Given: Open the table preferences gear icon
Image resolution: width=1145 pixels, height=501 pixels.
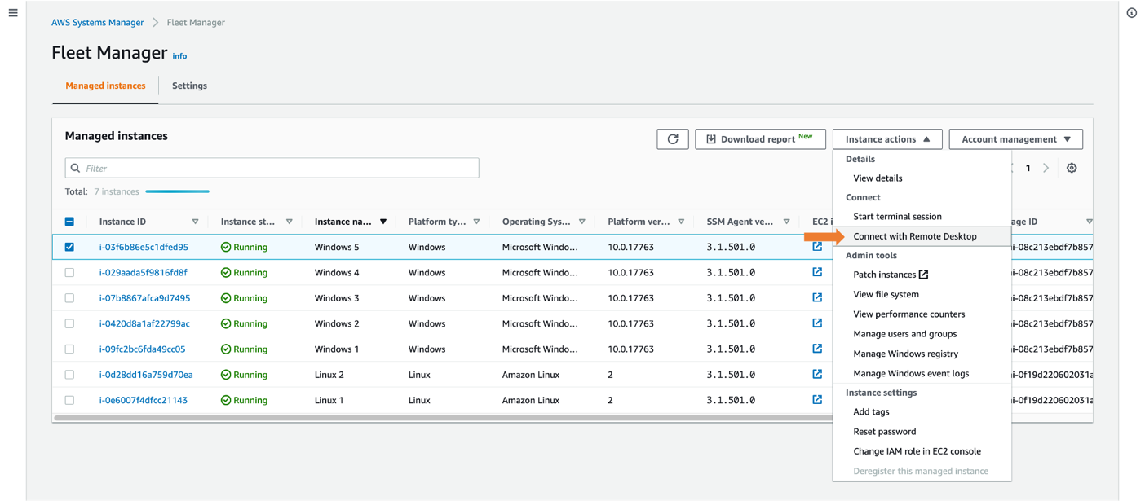Looking at the screenshot, I should point(1072,167).
